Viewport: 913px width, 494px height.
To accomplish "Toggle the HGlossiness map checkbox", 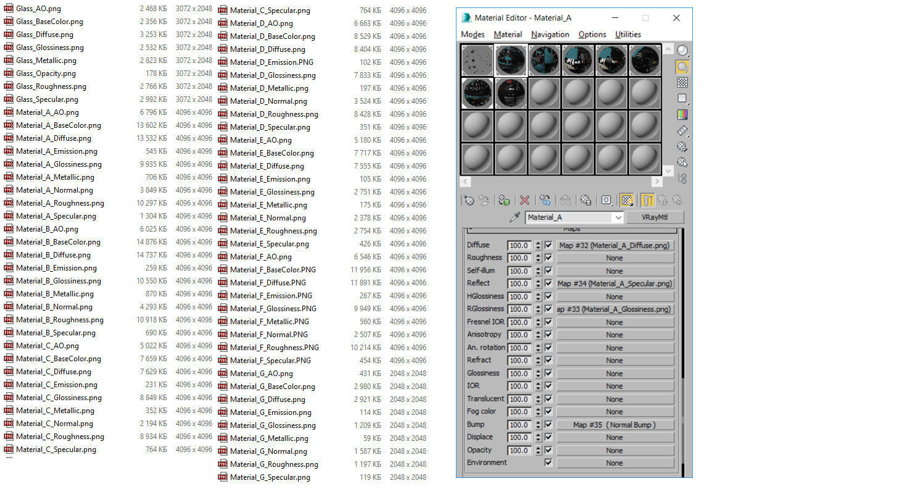I will point(548,296).
